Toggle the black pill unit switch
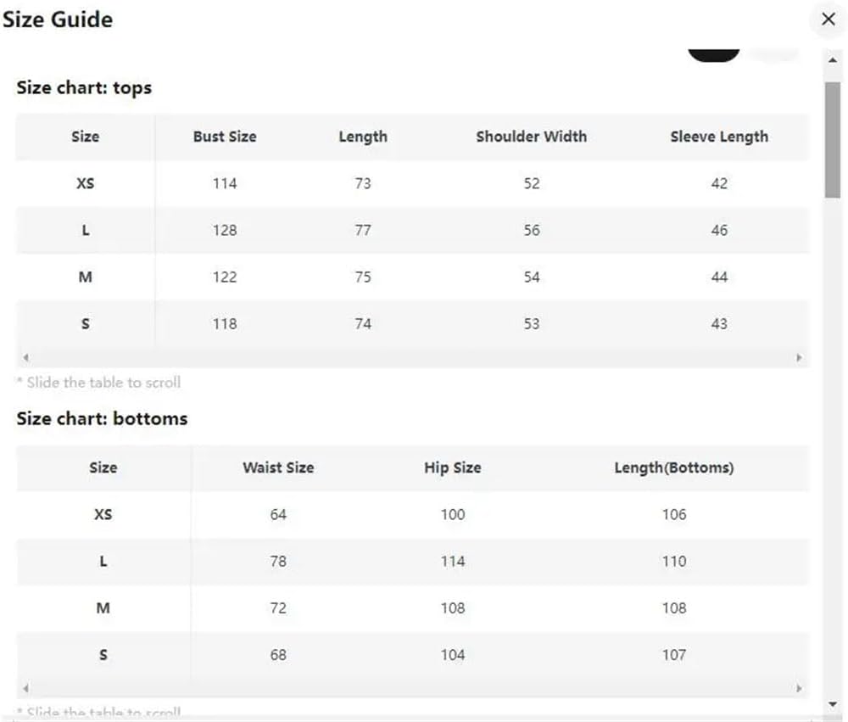Viewport: 848px width, 722px height. (714, 54)
